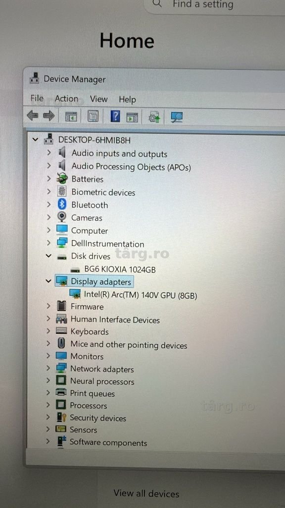Click the Bluetooth icon in device tree
Image resolution: width=285 pixels, height=508 pixels.
[x=62, y=204]
